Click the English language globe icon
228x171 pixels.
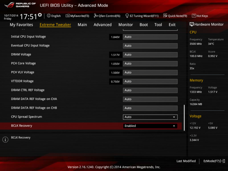point(49,16)
